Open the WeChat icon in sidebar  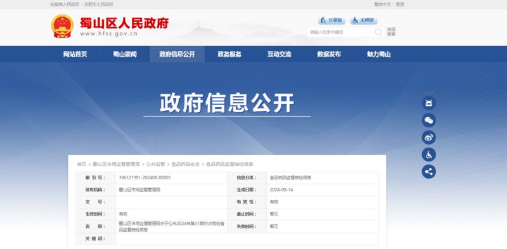point(429,120)
